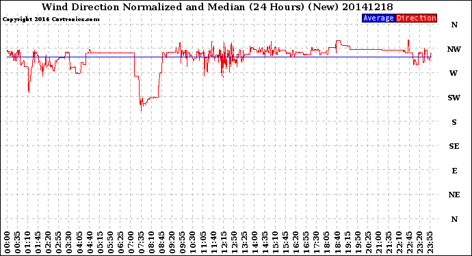Click the Copyright 2014 Cartronics.com text
The height and width of the screenshot is (256, 472).
(x=51, y=19)
